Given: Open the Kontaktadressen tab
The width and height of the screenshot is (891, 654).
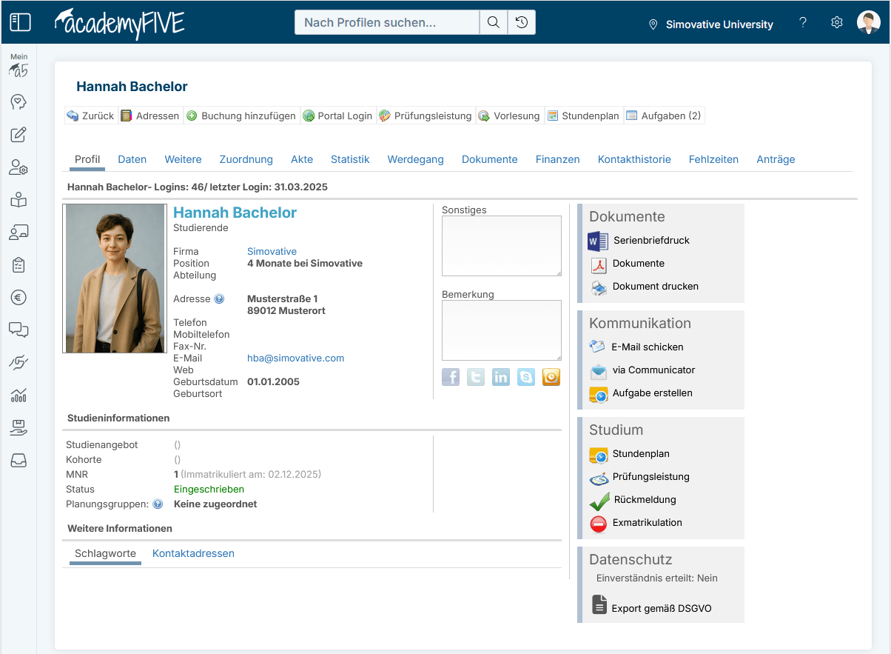Looking at the screenshot, I should 193,553.
